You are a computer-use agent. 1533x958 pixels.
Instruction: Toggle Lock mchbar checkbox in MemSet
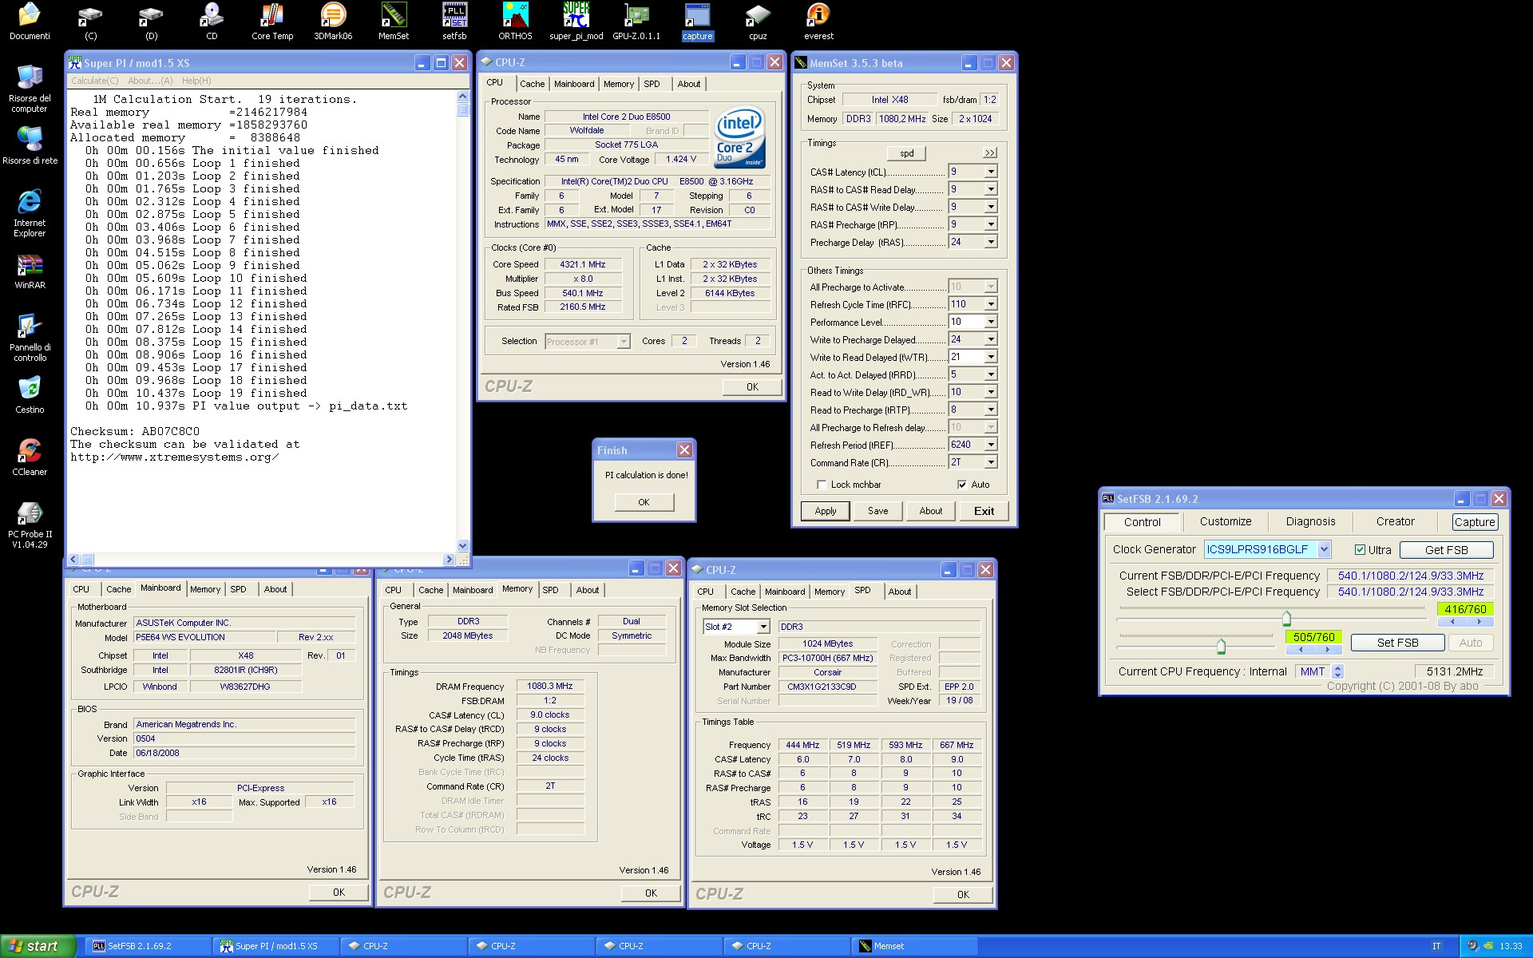(821, 485)
